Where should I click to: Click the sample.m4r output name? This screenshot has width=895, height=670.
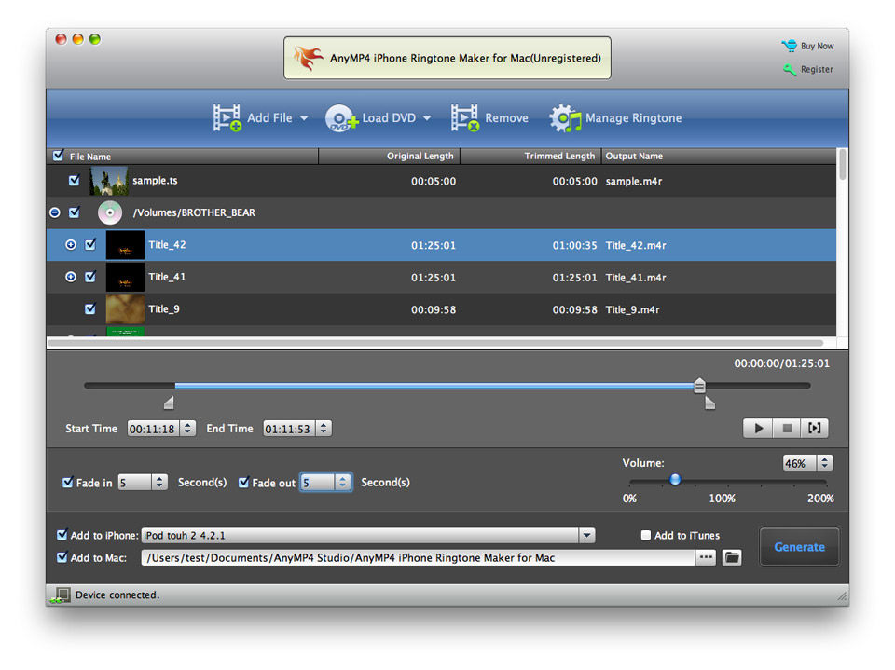pyautogui.click(x=634, y=182)
